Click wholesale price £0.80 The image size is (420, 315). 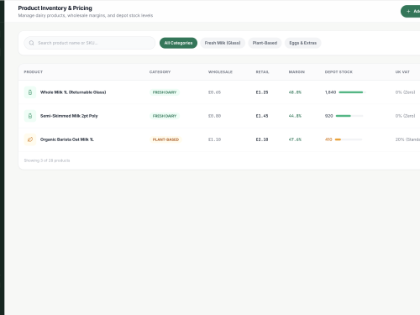coord(214,116)
